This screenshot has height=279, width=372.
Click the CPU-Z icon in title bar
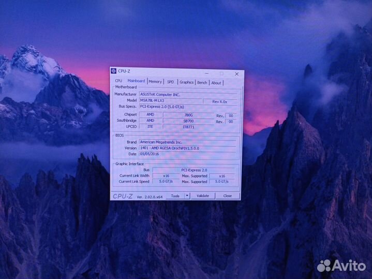tap(114, 71)
